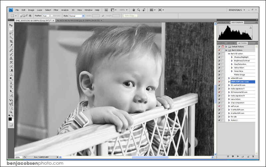Screen dimensions: 266x167
Task: Click the foreground black color swatch
Action: click(10, 119)
